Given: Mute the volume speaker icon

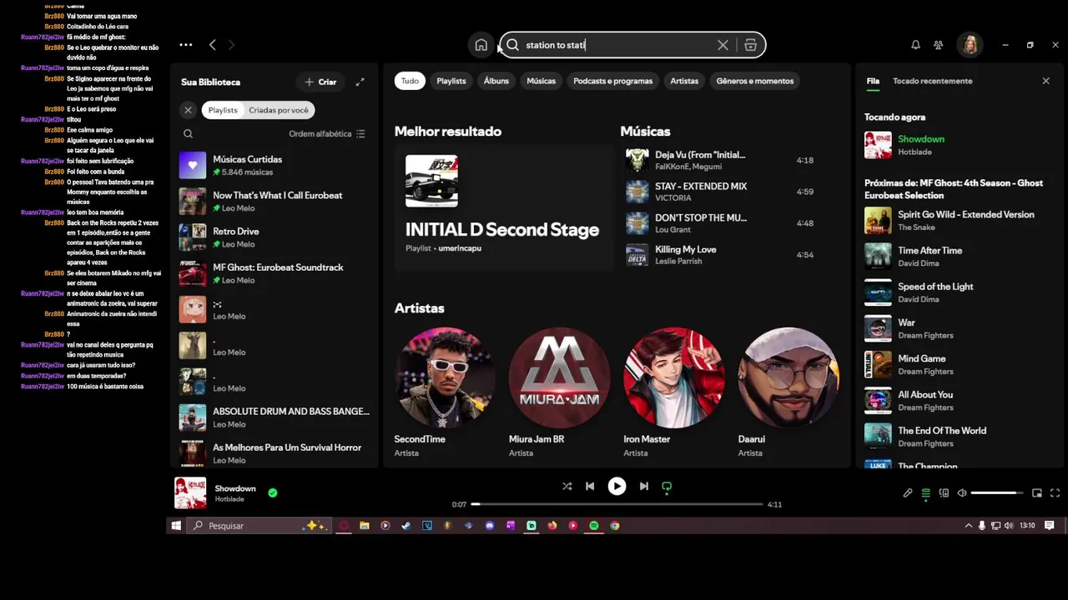Looking at the screenshot, I should tap(962, 492).
